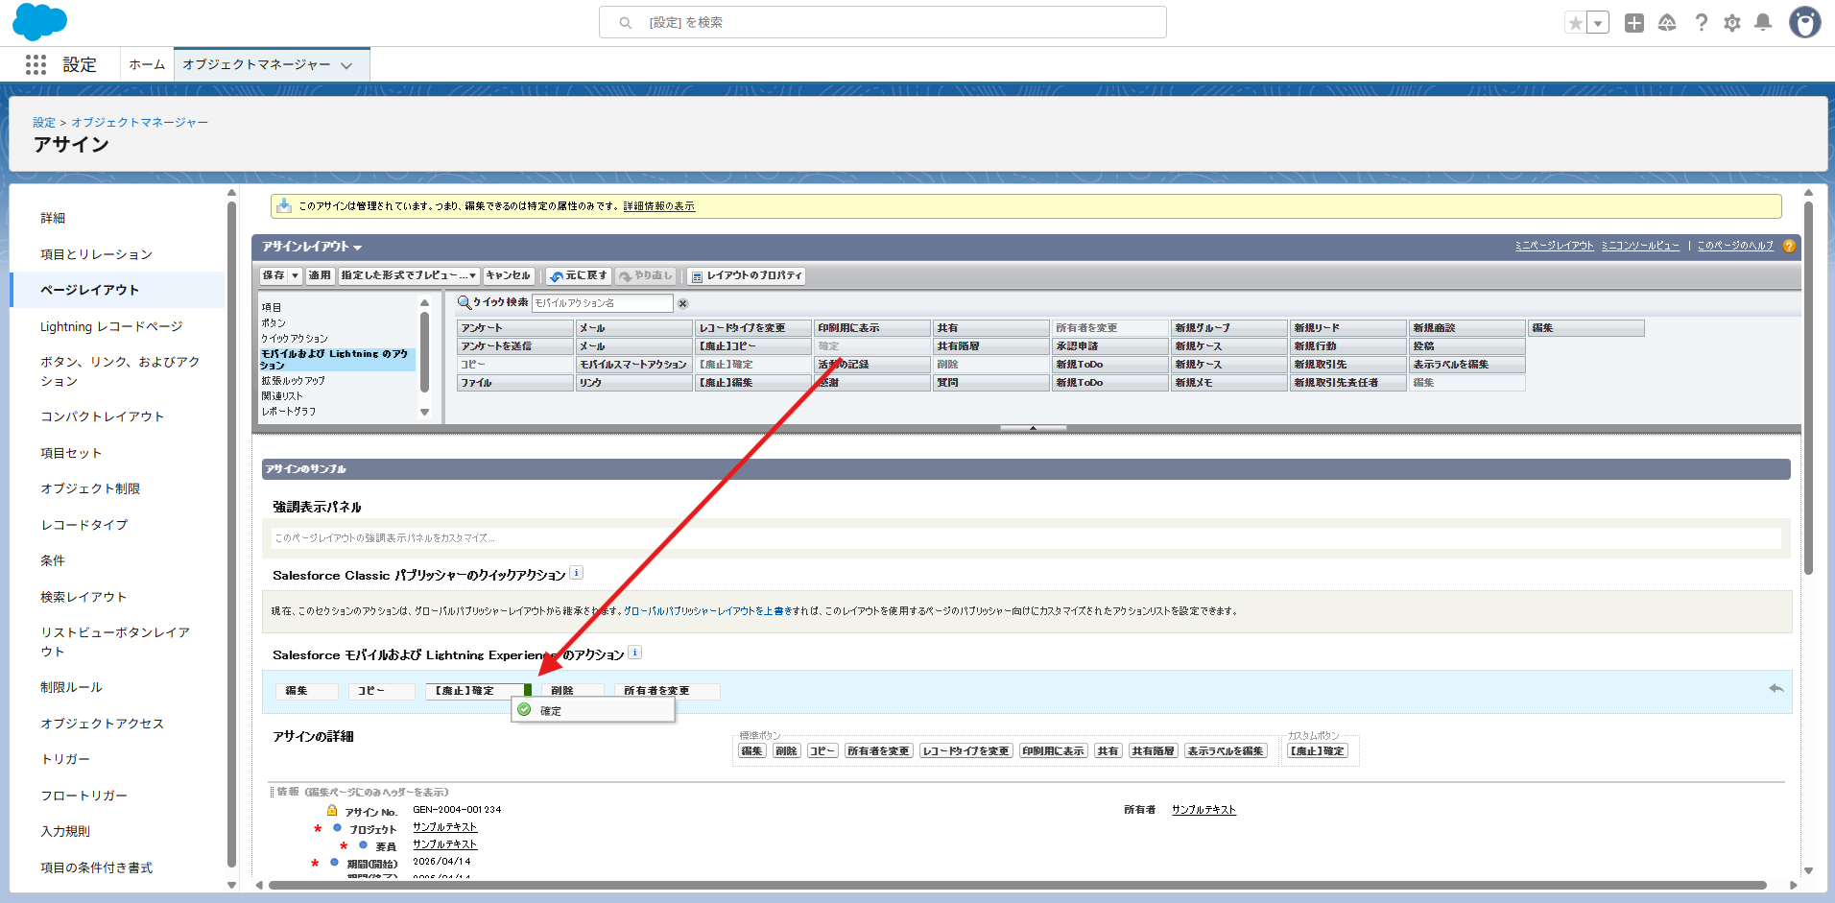The width and height of the screenshot is (1835, 903).
Task: Open the setup gear icon
Action: [x=1732, y=23]
